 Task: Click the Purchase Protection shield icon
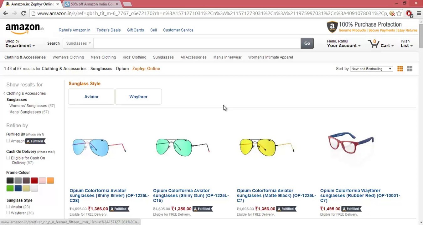tap(332, 27)
